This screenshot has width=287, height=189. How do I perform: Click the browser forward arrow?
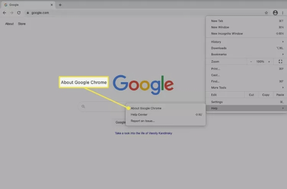[x=11, y=13]
